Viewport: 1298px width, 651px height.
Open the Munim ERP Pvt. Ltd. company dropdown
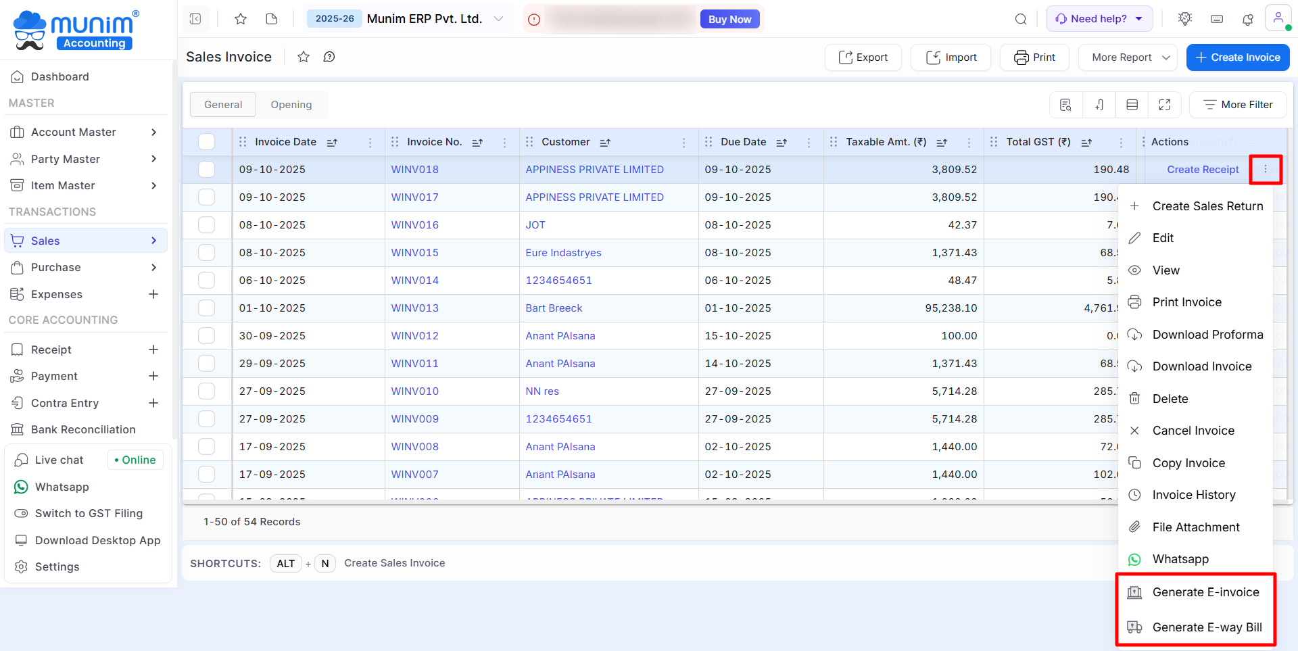click(x=498, y=19)
